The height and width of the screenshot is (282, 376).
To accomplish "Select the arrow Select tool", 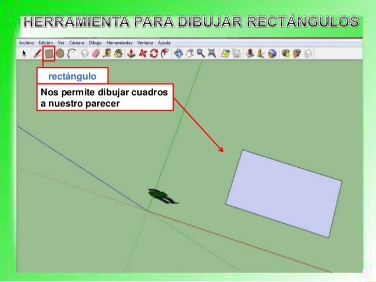I will coord(24,53).
